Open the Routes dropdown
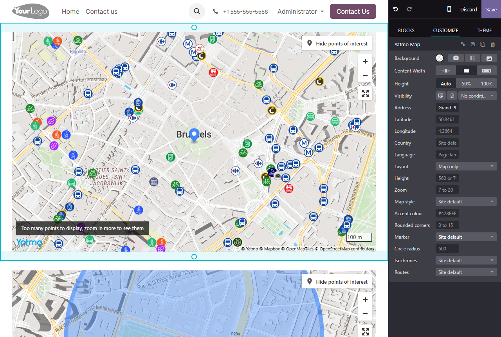This screenshot has width=501, height=337. click(466, 272)
